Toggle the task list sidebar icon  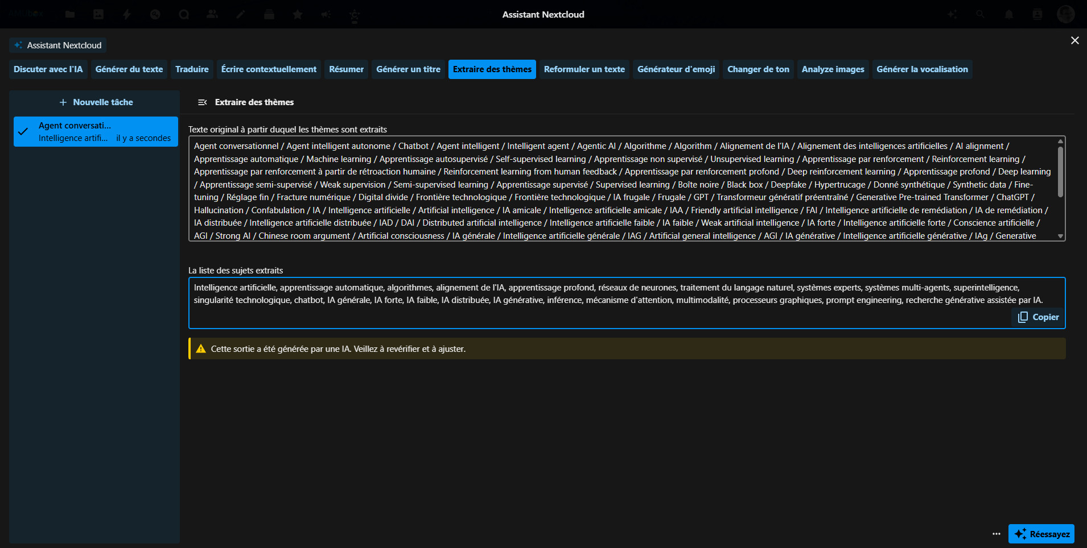pyautogui.click(x=202, y=102)
